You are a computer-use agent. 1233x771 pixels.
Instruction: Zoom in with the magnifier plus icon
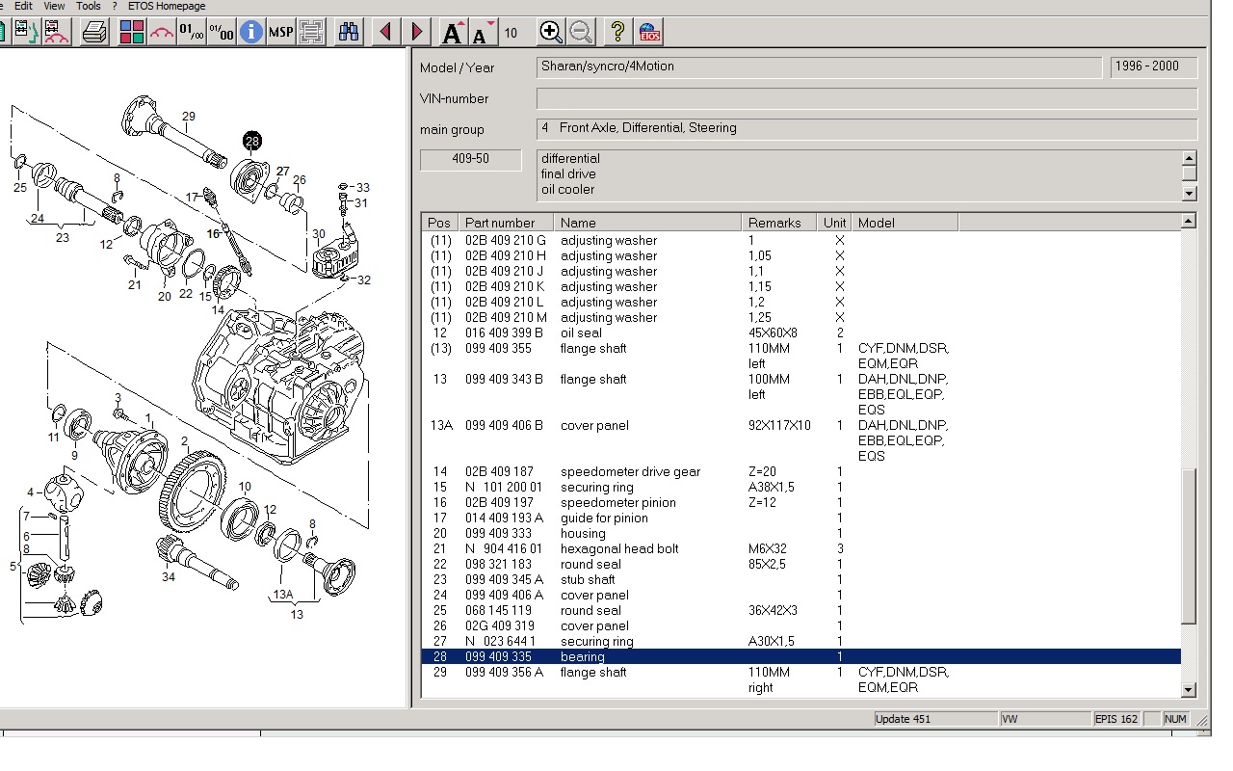[550, 33]
